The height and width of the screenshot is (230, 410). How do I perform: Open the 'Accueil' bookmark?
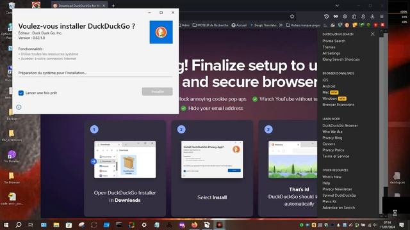point(239,26)
